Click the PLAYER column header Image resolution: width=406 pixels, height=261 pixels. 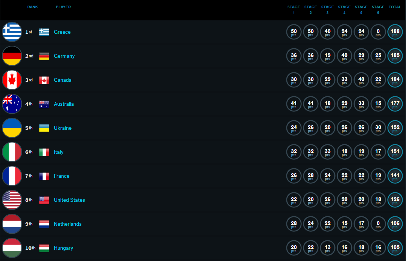click(x=63, y=7)
